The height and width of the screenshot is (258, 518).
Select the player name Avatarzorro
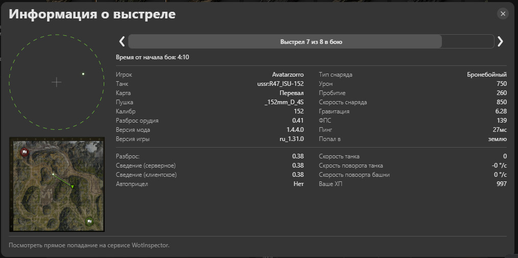pyautogui.click(x=288, y=75)
